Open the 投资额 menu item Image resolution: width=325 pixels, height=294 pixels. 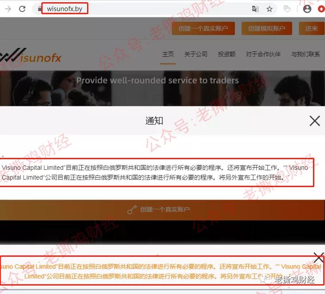(x=227, y=54)
